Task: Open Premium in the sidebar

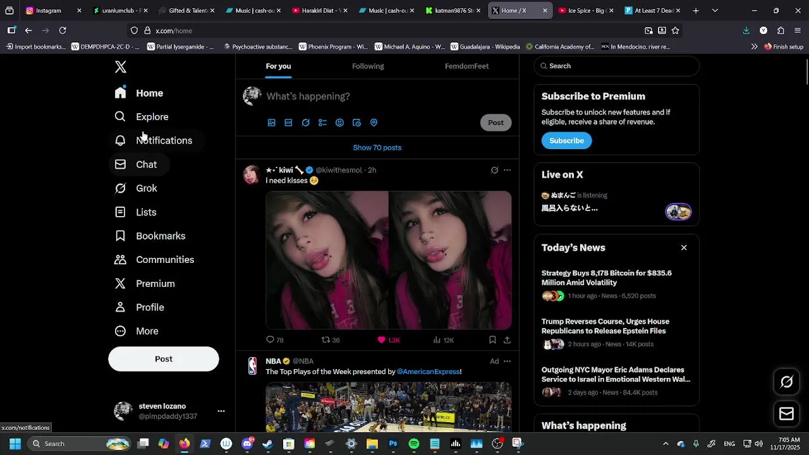Action: point(145,284)
